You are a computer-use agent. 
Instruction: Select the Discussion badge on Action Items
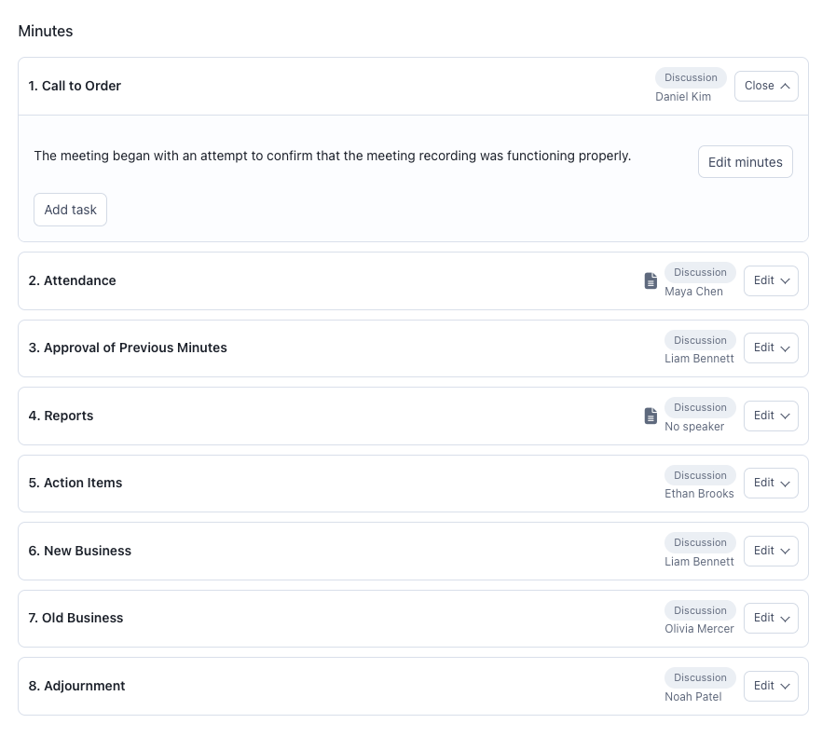click(x=700, y=475)
